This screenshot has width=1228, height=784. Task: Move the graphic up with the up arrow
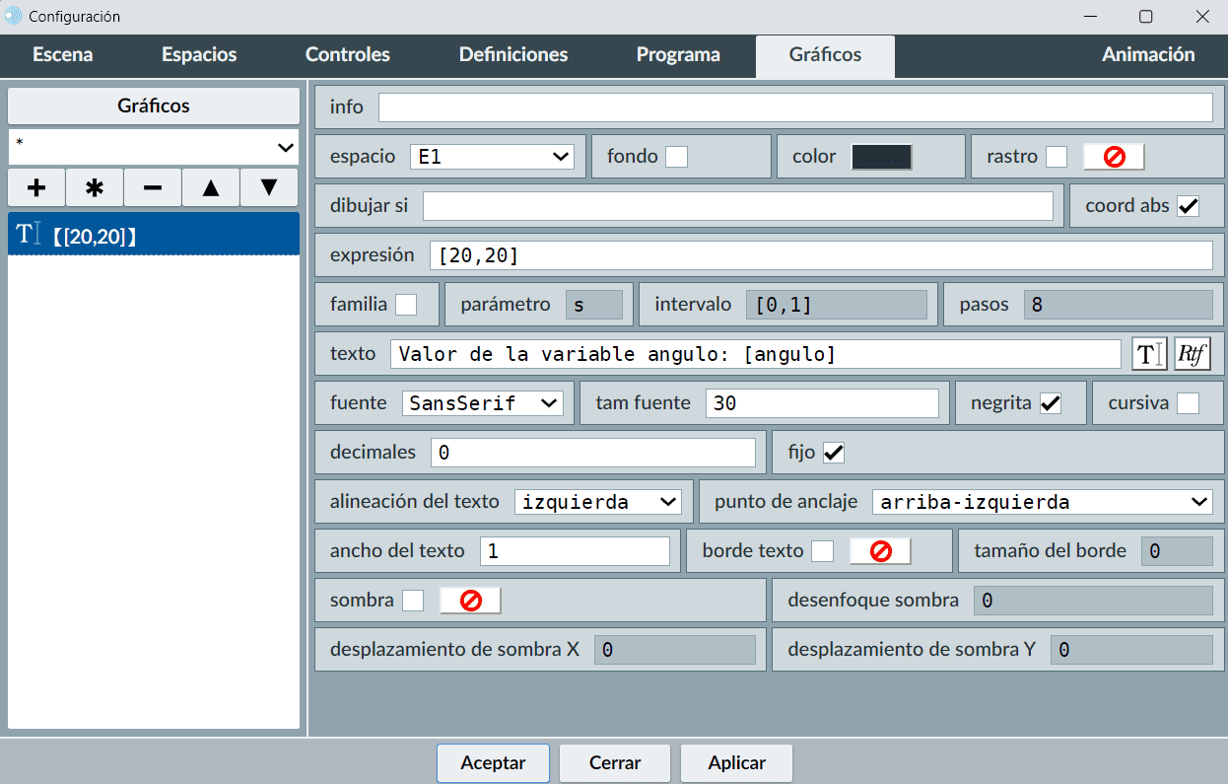(211, 187)
